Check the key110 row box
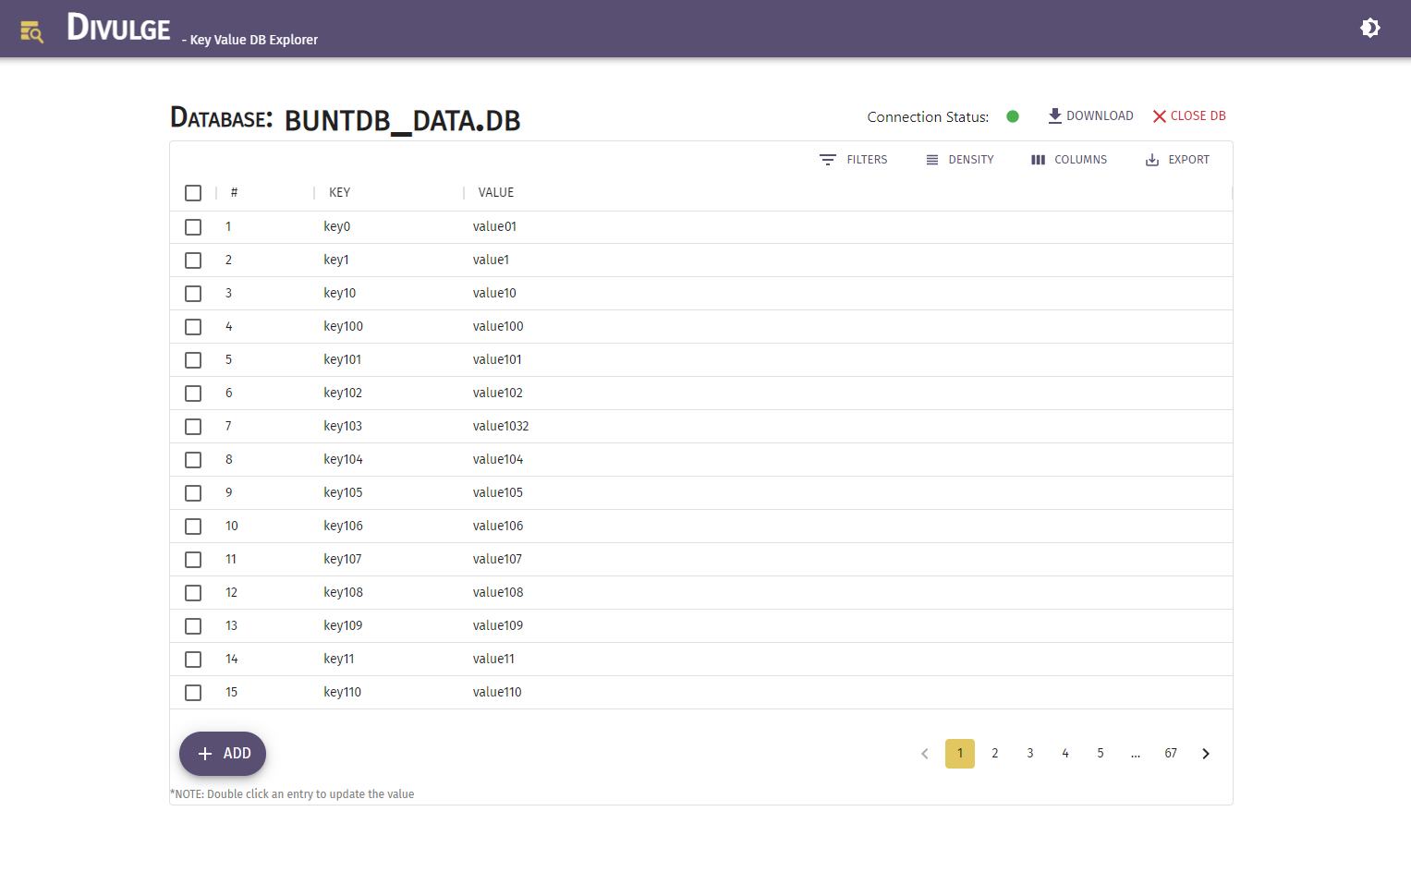The image size is (1411, 884). 193,693
